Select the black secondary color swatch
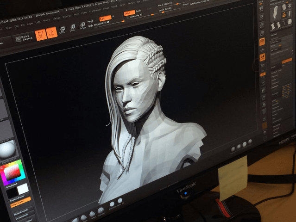Image resolution: width=296 pixels, height=222 pixels. click(12, 193)
